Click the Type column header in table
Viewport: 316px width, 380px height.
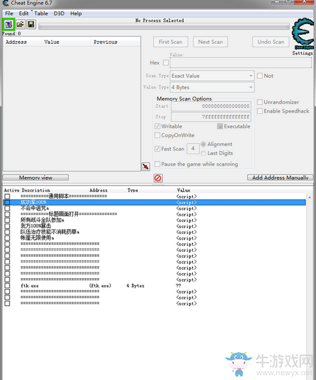pos(133,190)
